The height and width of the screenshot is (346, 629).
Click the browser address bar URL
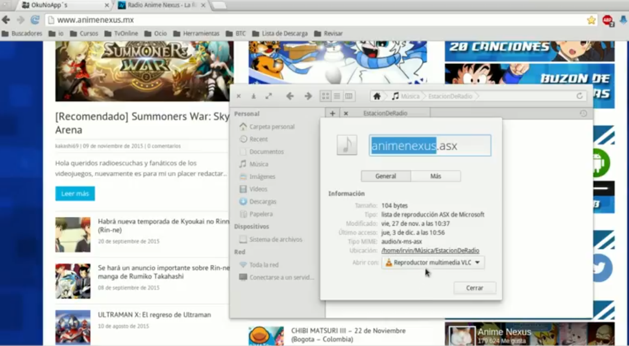pyautogui.click(x=96, y=20)
